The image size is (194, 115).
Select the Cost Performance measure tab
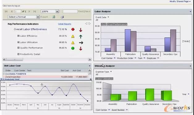(x=117, y=24)
